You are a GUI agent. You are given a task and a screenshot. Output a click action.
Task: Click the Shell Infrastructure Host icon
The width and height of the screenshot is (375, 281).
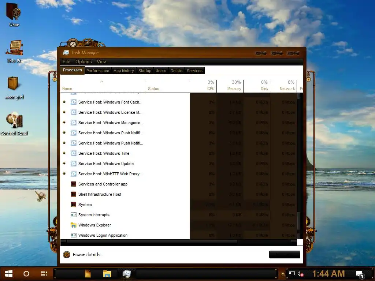pos(73,194)
